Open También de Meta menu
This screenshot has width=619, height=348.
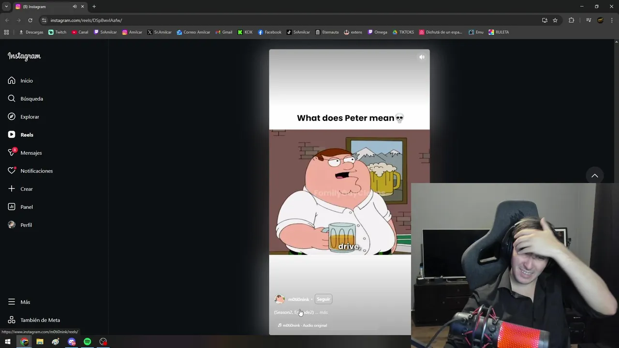(x=34, y=320)
